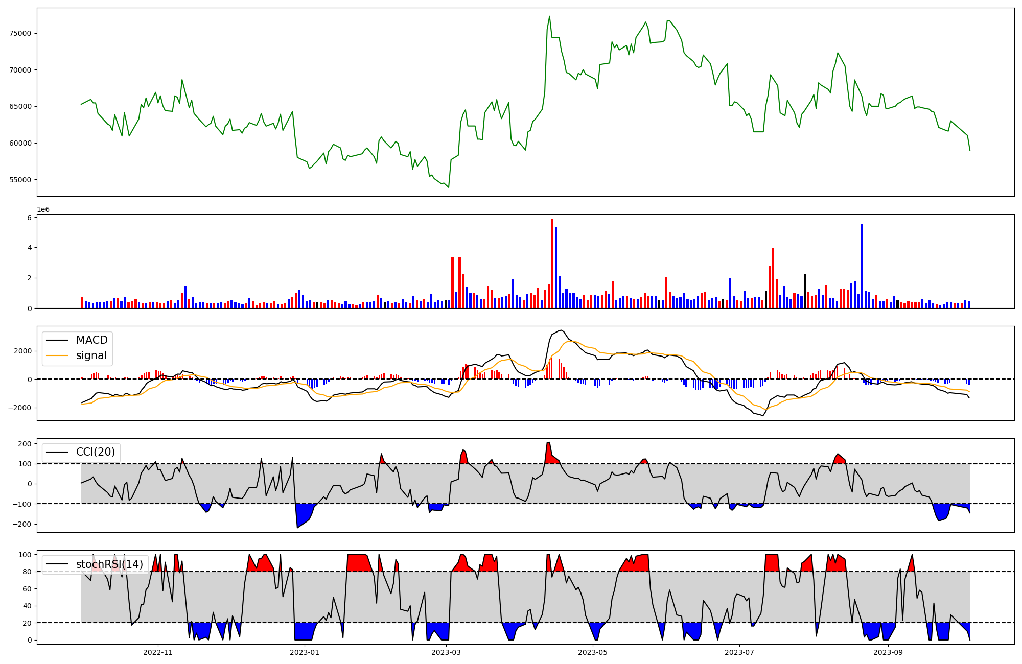Click the 2023-09 date tick label
Screen dimensions: 1022x664
[888, 652]
